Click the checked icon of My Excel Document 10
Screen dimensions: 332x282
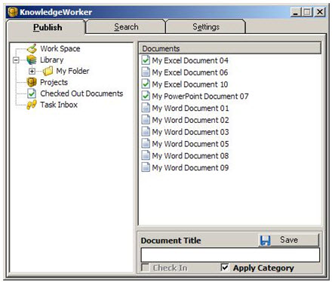point(146,84)
